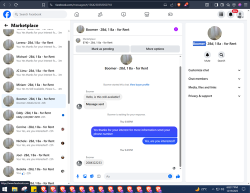The width and height of the screenshot is (250, 193).
Task: Toggle the browser sidebar panel icon
Action: point(216,5)
